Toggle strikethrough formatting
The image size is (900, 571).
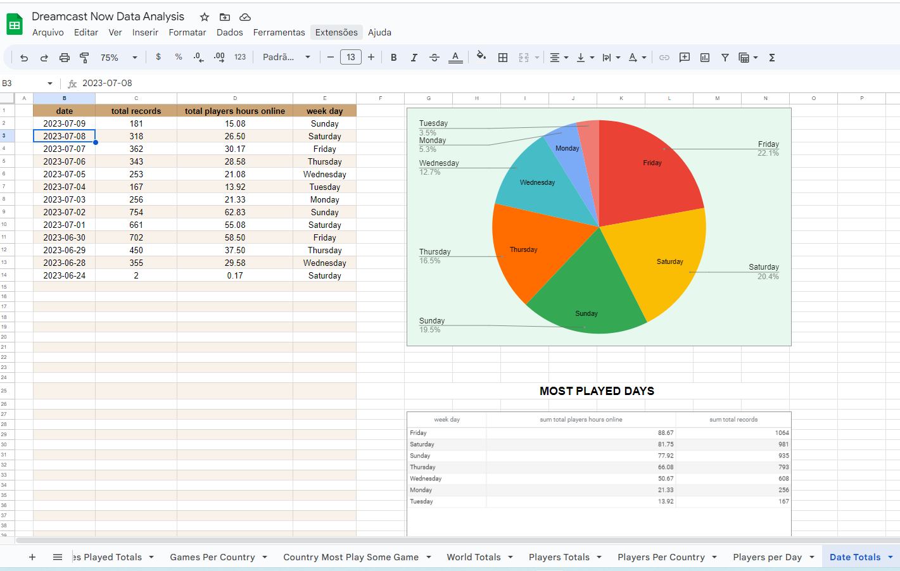pos(434,58)
